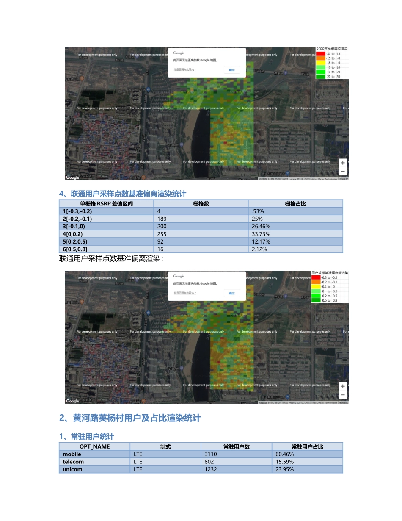
Task: Zoom out using the − control on the upper map
Action: click(342, 171)
